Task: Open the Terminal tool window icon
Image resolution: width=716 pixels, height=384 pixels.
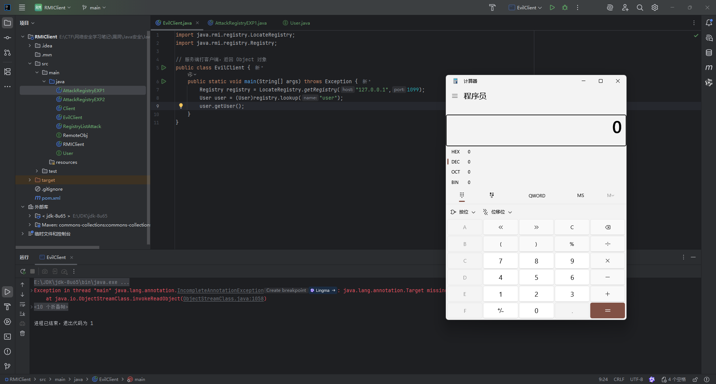Action: coord(7,337)
